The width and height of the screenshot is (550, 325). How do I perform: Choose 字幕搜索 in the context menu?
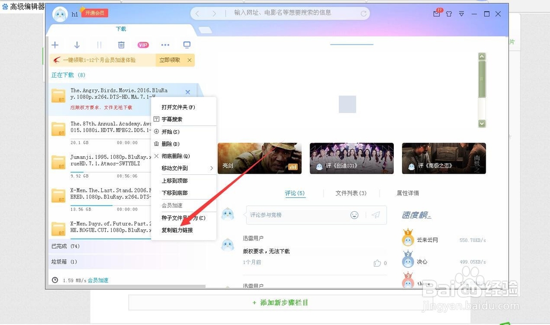click(x=172, y=119)
